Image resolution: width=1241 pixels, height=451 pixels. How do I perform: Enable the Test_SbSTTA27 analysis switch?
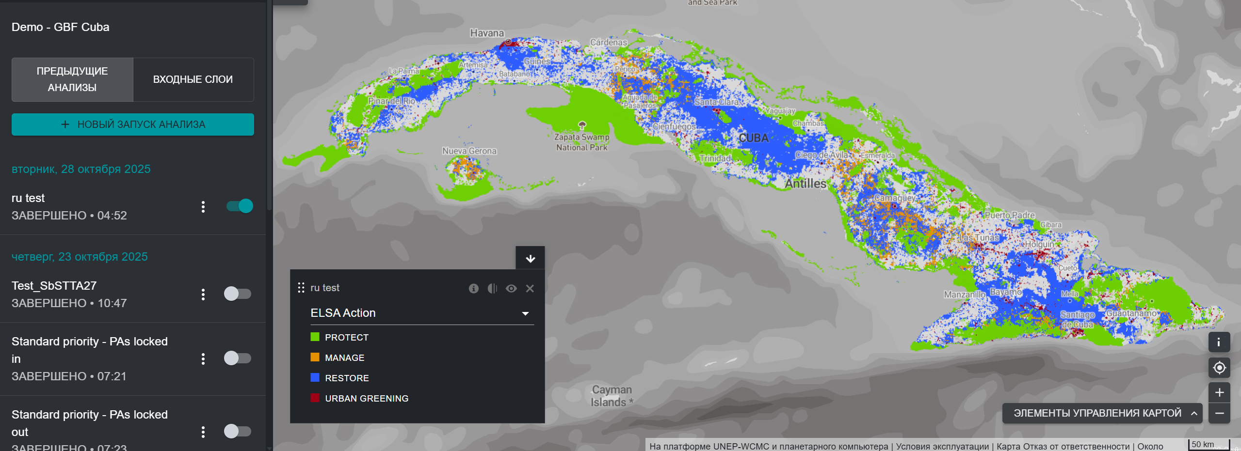click(237, 294)
